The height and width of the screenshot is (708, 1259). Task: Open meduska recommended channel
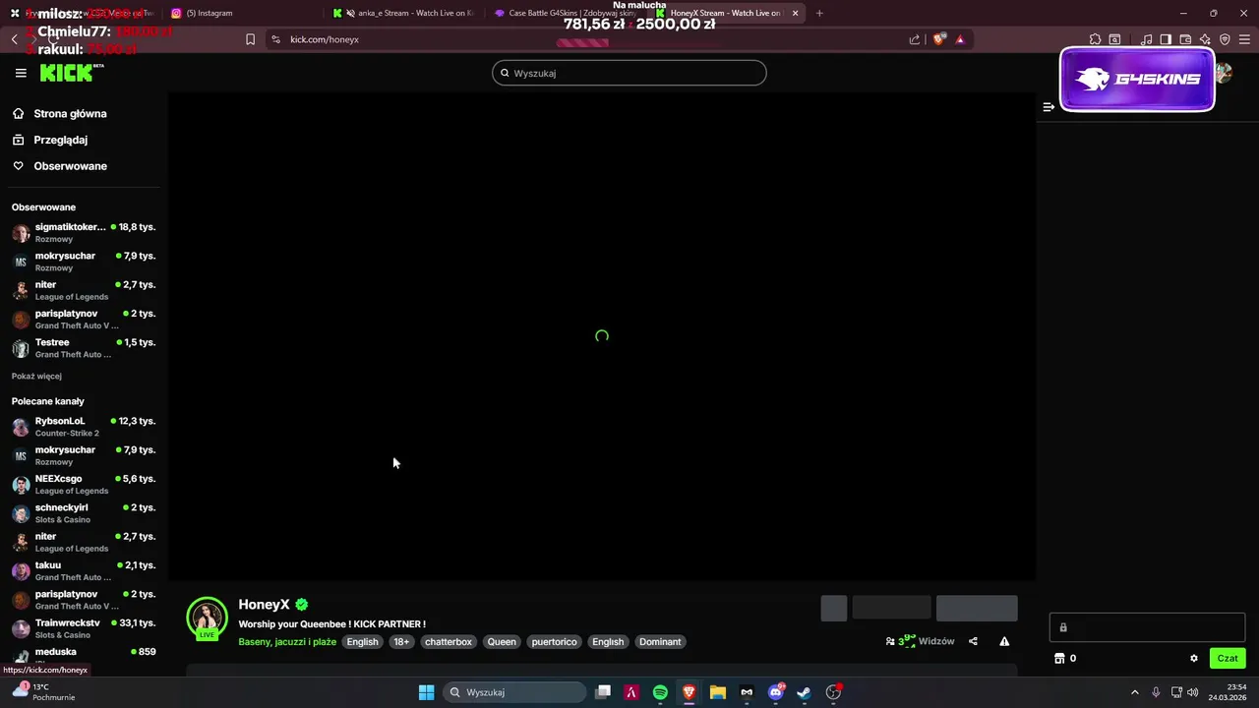pos(84,654)
